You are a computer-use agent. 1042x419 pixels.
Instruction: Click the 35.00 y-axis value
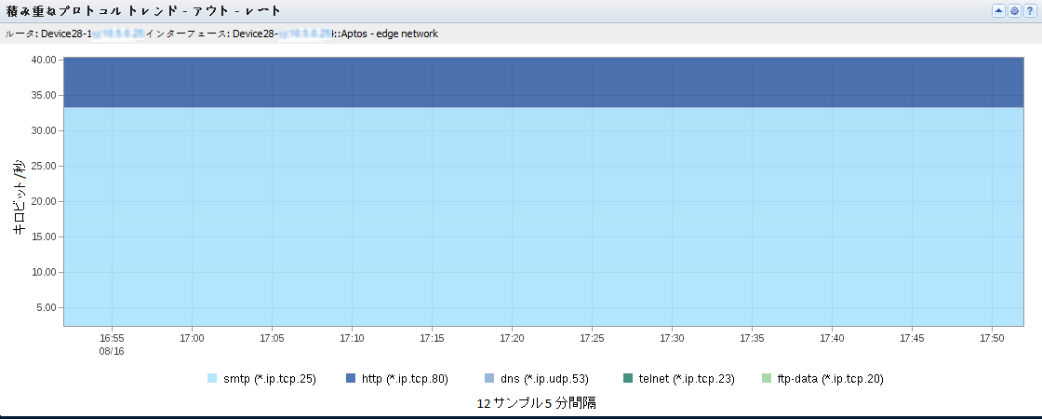click(46, 95)
